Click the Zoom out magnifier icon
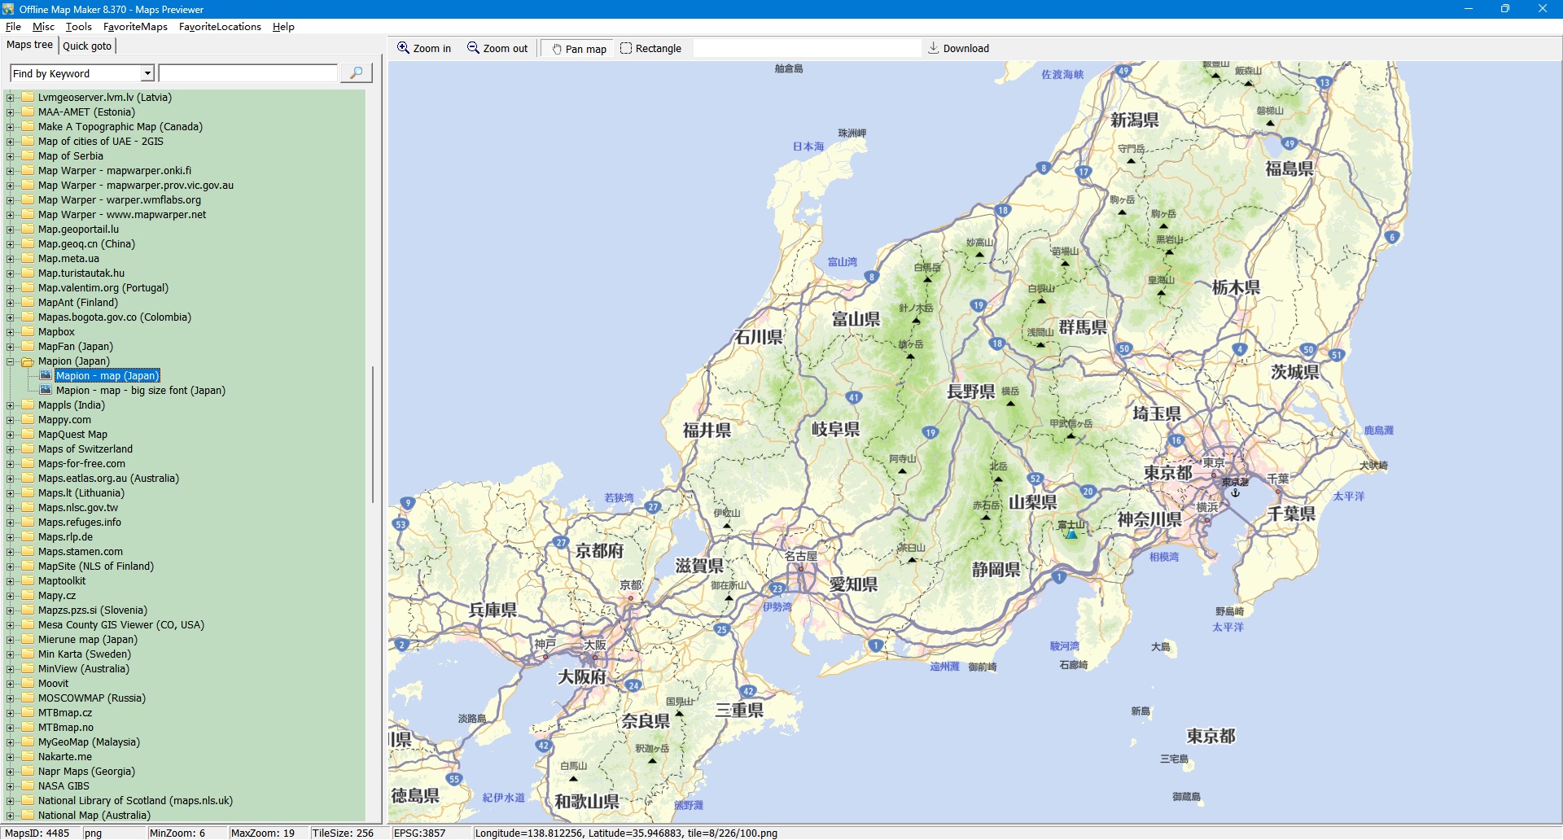This screenshot has width=1563, height=840. click(x=473, y=48)
